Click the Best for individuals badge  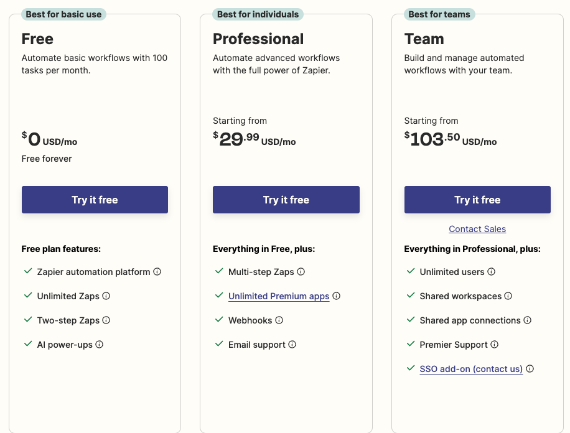(x=258, y=14)
